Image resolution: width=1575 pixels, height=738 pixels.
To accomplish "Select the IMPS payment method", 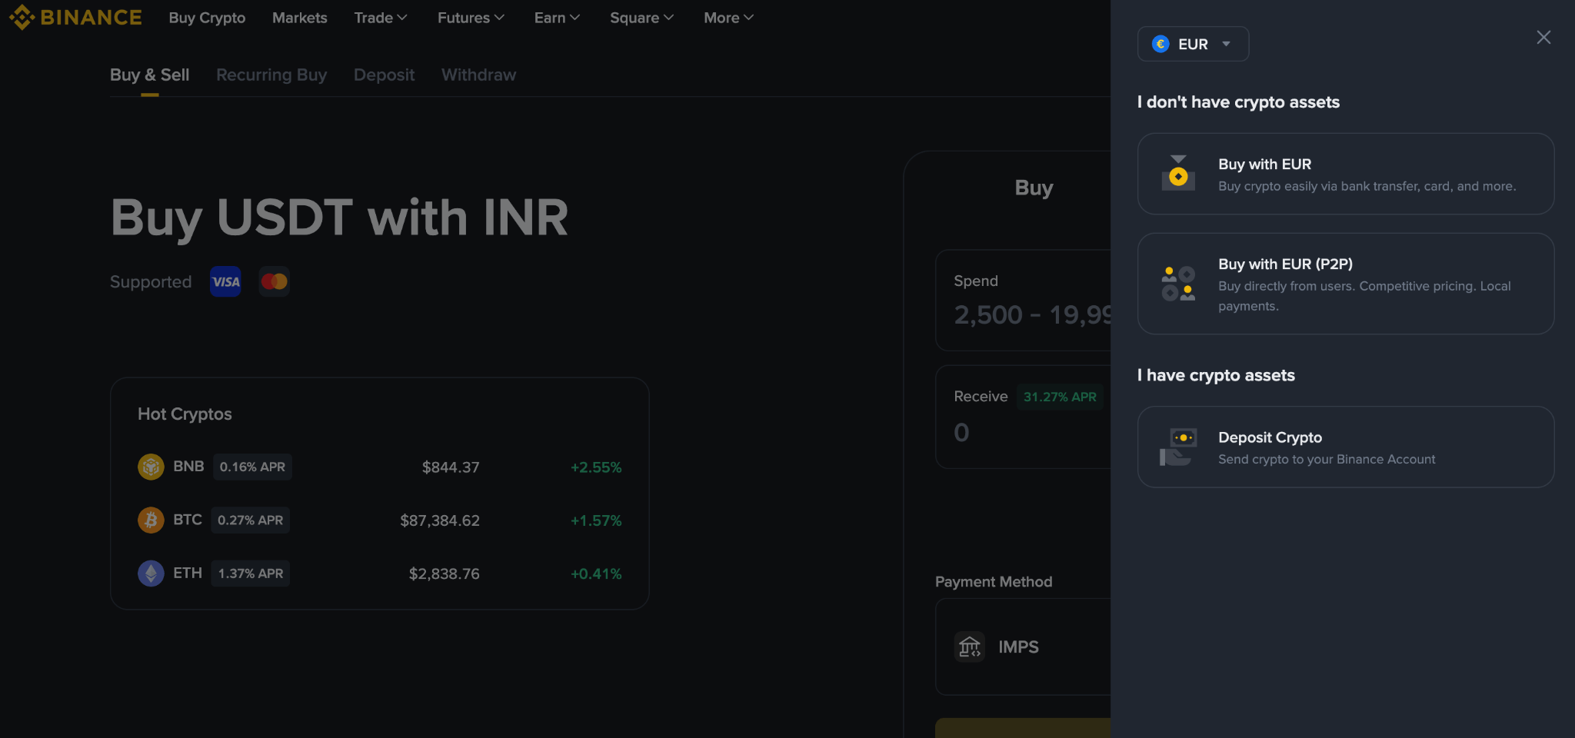I will 1023,647.
